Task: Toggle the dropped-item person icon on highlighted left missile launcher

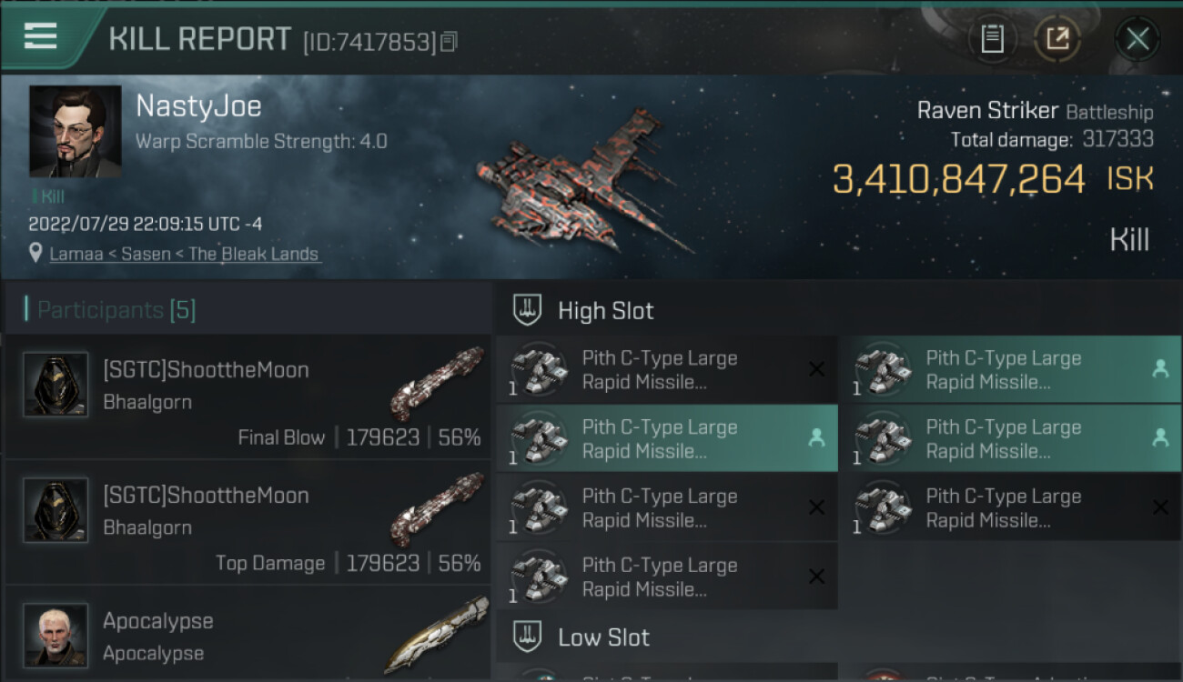Action: 816,438
